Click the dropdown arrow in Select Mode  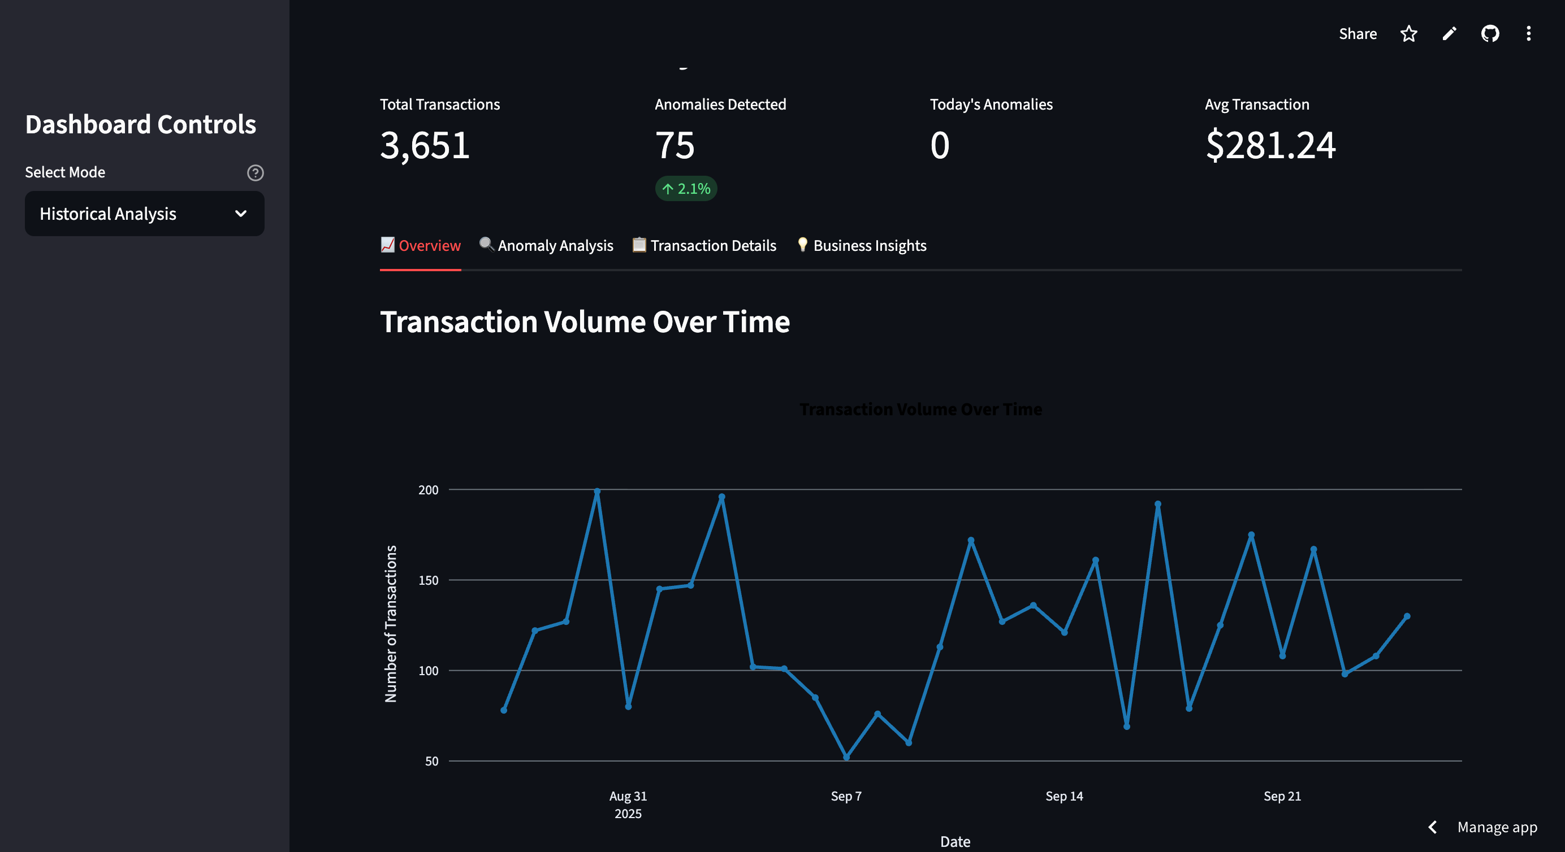pyautogui.click(x=241, y=214)
